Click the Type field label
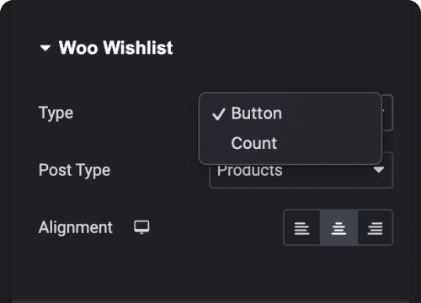The width and height of the screenshot is (421, 303). (x=56, y=114)
